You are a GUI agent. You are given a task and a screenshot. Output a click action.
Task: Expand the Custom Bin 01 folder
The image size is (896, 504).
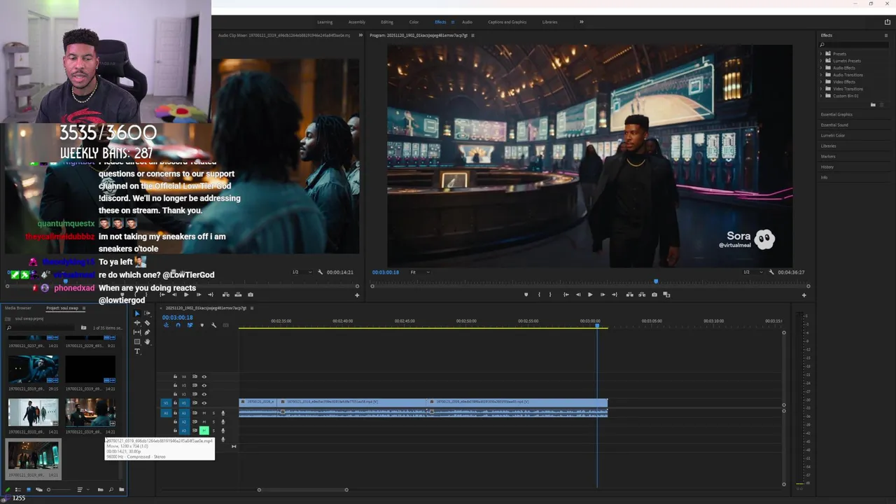(821, 96)
